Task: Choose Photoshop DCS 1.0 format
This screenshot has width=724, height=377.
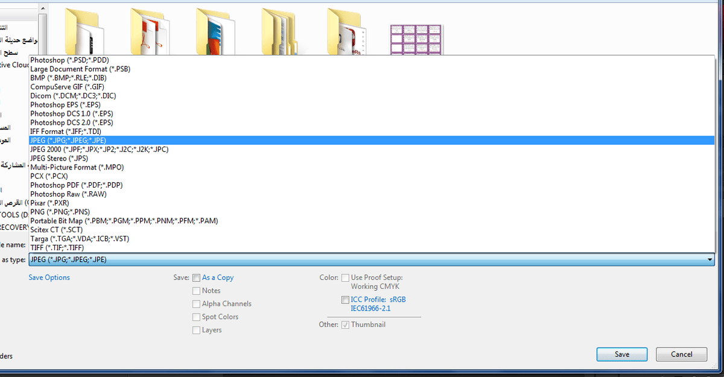Action: 372,113
